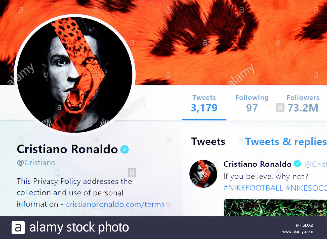Viewport: 327px width, 239px height.
Task: Open the Followers count showing 73.2M
Action: click(x=303, y=104)
